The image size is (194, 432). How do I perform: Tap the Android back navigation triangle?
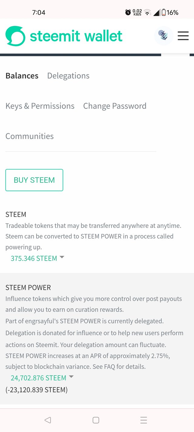[x=48, y=420]
